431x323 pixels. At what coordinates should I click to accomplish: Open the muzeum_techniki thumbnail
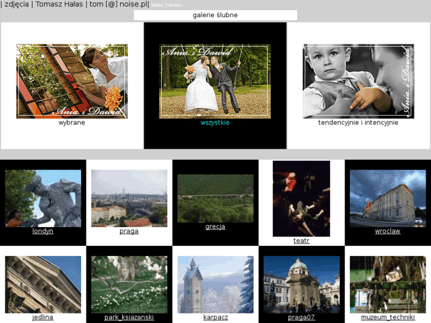click(x=388, y=284)
